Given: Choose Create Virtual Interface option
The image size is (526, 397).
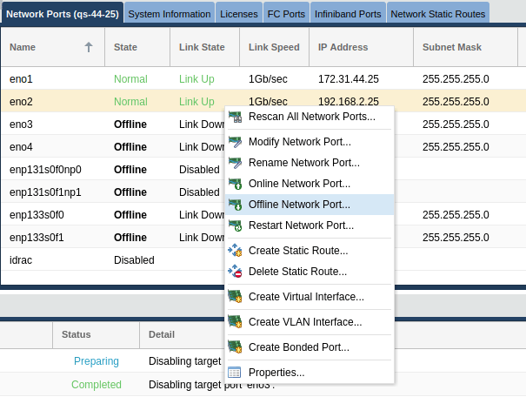Looking at the screenshot, I should point(305,297).
